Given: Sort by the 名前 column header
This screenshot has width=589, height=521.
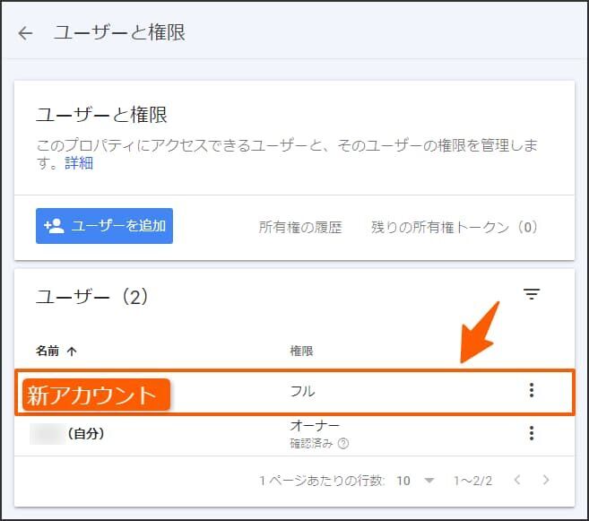Looking at the screenshot, I should pyautogui.click(x=48, y=351).
